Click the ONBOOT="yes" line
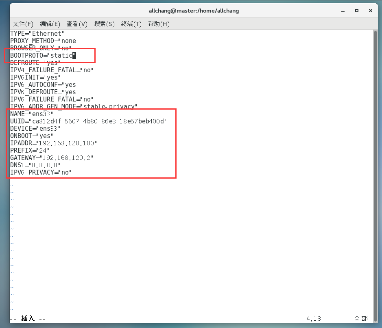The width and height of the screenshot is (382, 328). click(32, 136)
